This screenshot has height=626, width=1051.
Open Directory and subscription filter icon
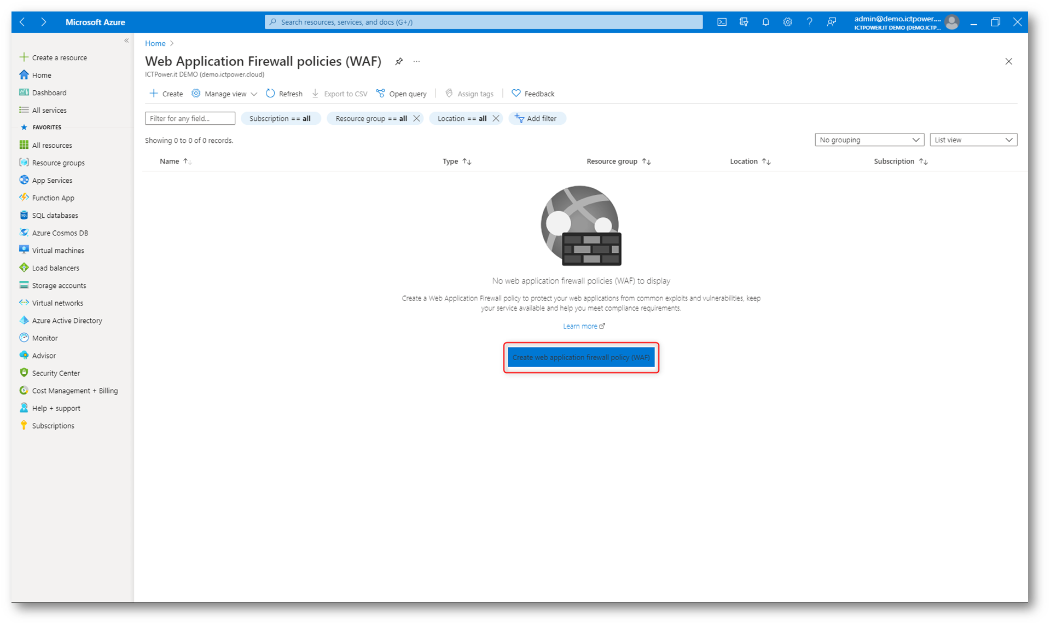[x=744, y=22]
